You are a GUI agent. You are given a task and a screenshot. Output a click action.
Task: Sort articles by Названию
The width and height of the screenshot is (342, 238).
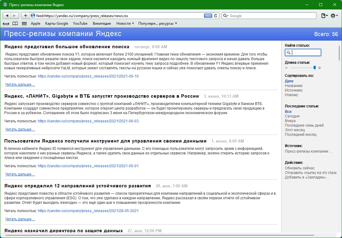click(293, 86)
